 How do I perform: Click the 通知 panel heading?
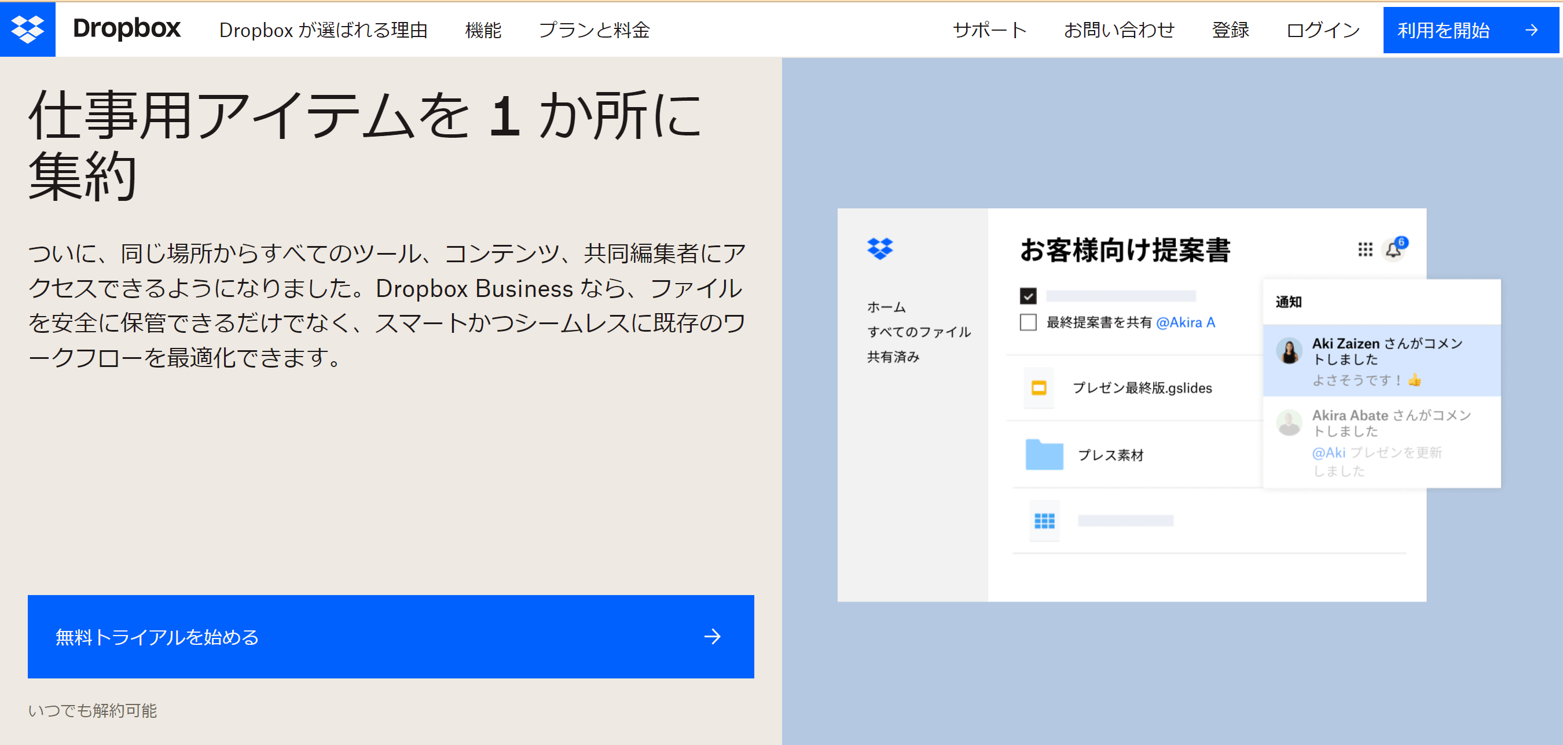coord(1288,302)
